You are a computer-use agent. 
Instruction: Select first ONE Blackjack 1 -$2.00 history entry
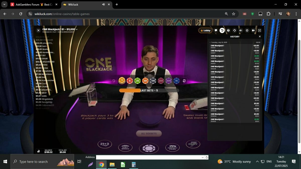[x=235, y=46]
